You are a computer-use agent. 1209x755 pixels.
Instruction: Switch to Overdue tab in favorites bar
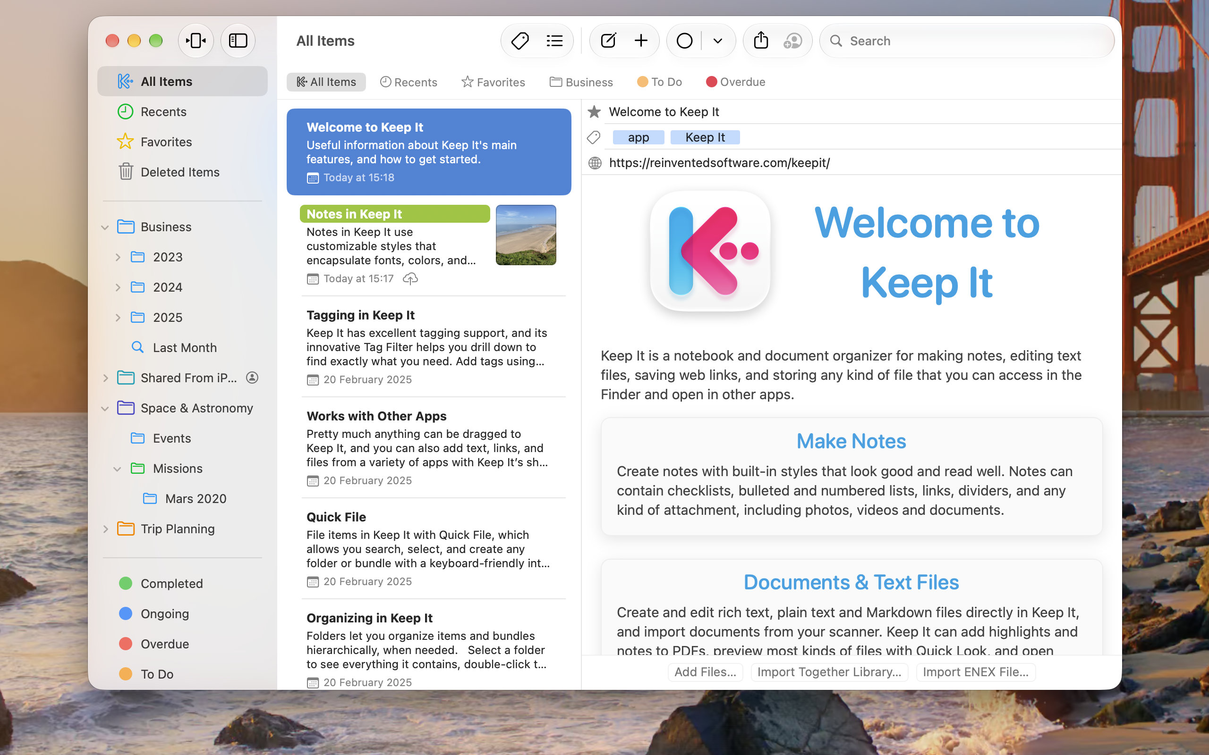pos(735,82)
